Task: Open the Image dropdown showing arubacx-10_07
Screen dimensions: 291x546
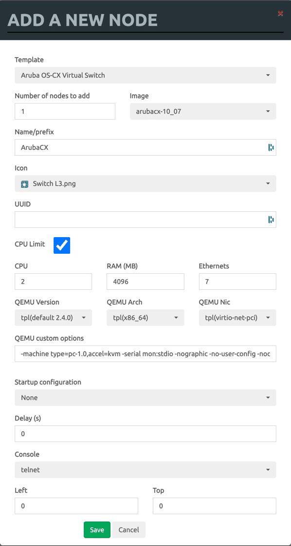Action: click(x=203, y=111)
